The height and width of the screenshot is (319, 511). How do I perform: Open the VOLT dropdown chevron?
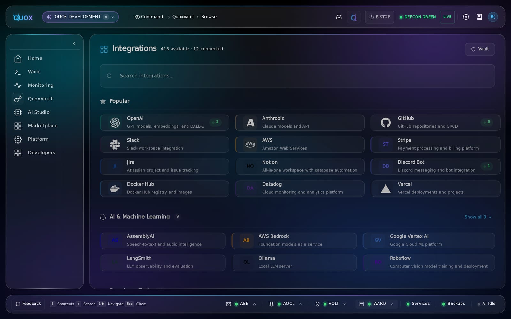pos(345,304)
